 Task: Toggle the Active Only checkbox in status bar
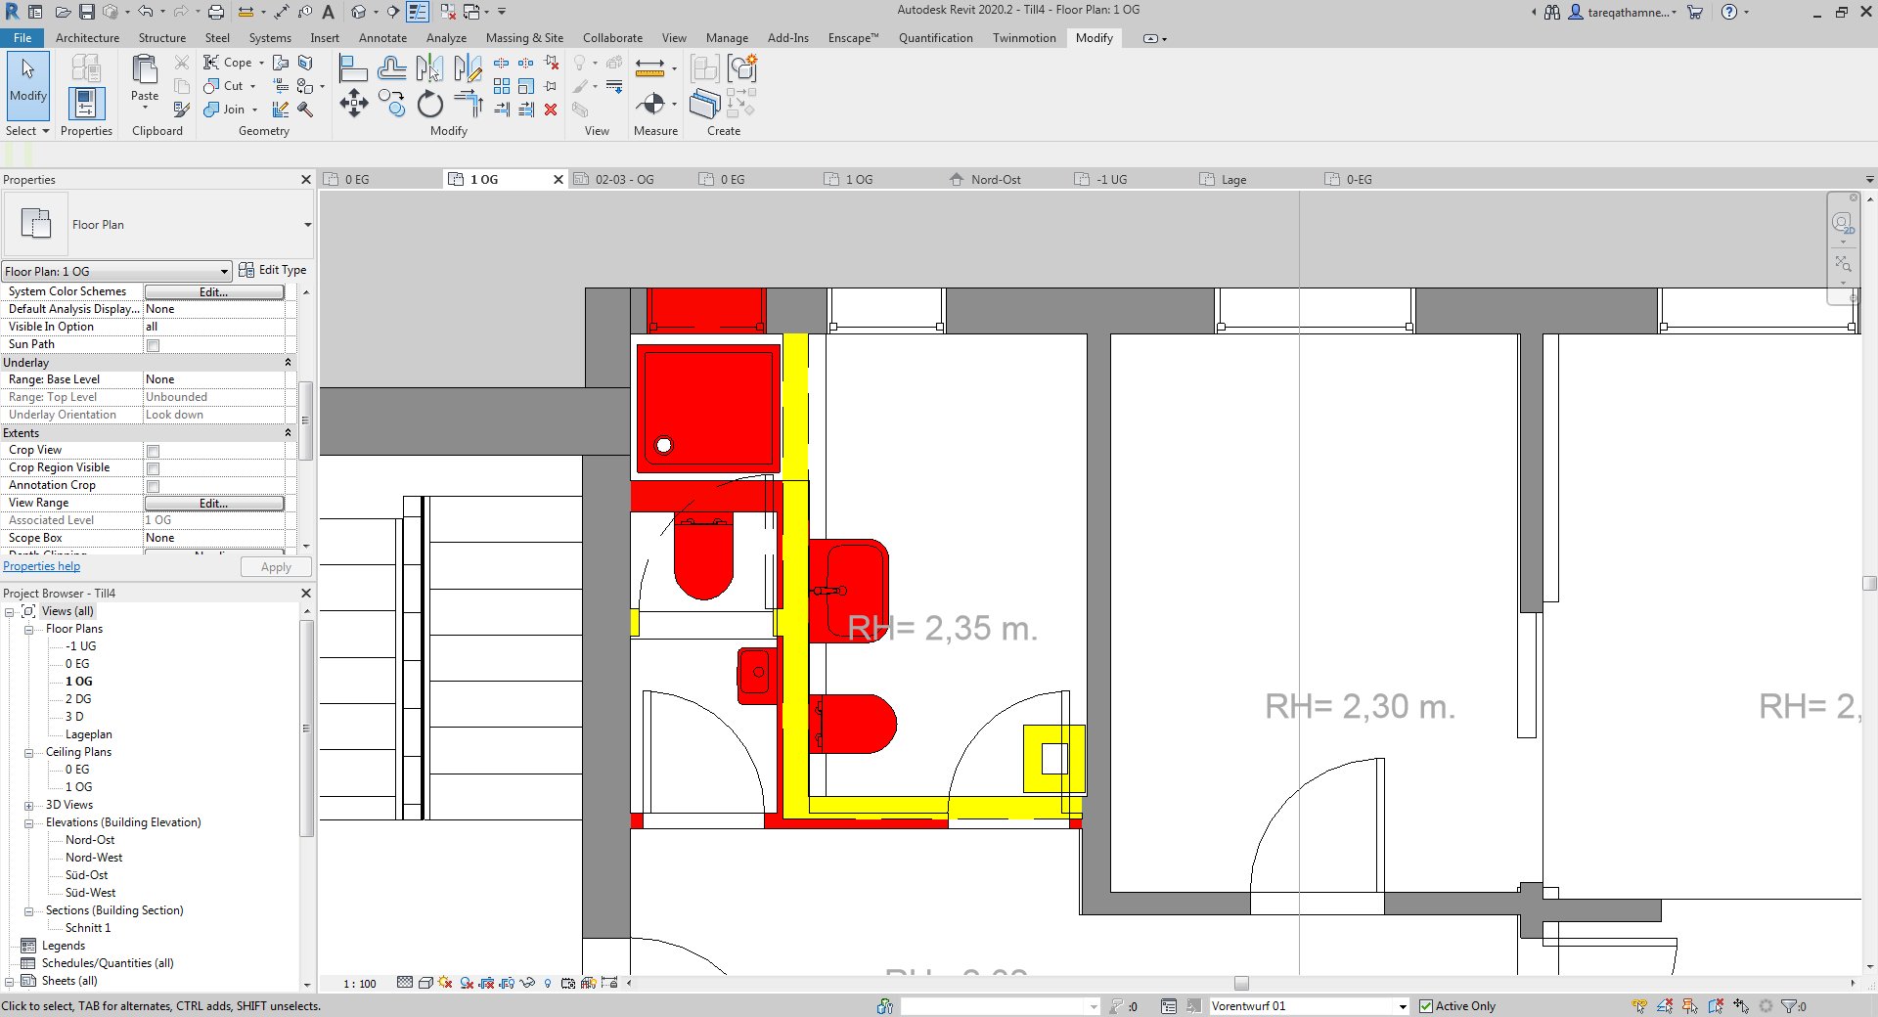(x=1426, y=1006)
